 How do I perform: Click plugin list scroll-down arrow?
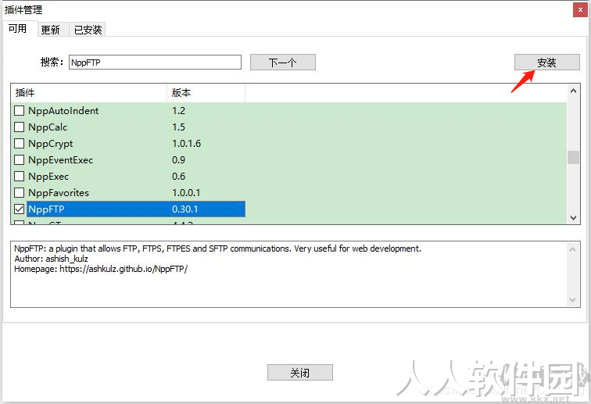[x=573, y=218]
